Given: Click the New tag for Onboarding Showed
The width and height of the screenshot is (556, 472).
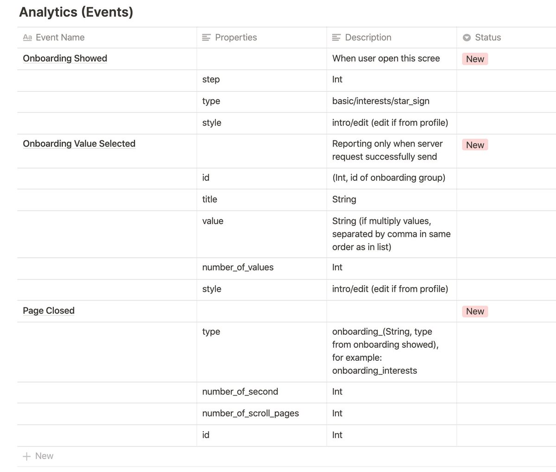Looking at the screenshot, I should pos(475,59).
